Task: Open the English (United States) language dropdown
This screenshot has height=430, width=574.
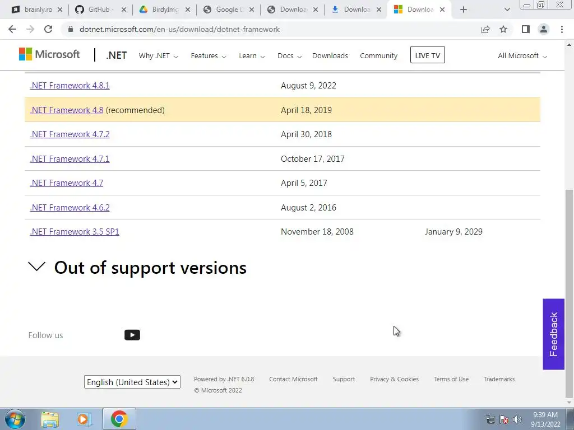Action: click(132, 382)
